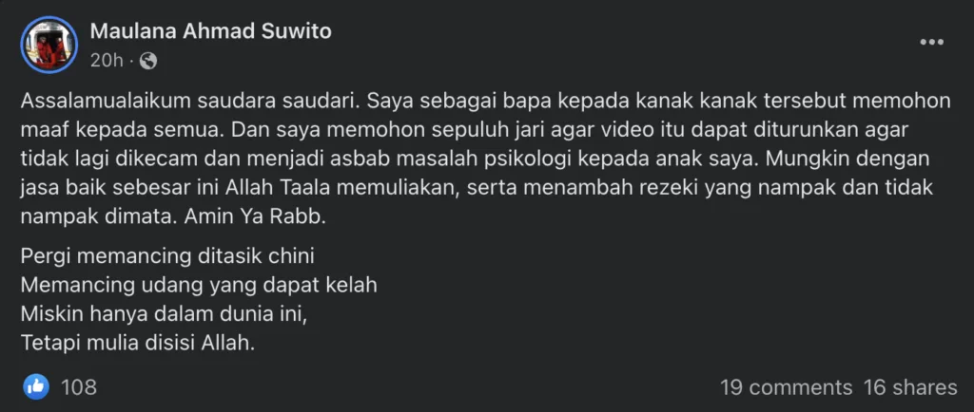Open the 19 comments link
This screenshot has height=412, width=974.
(786, 388)
